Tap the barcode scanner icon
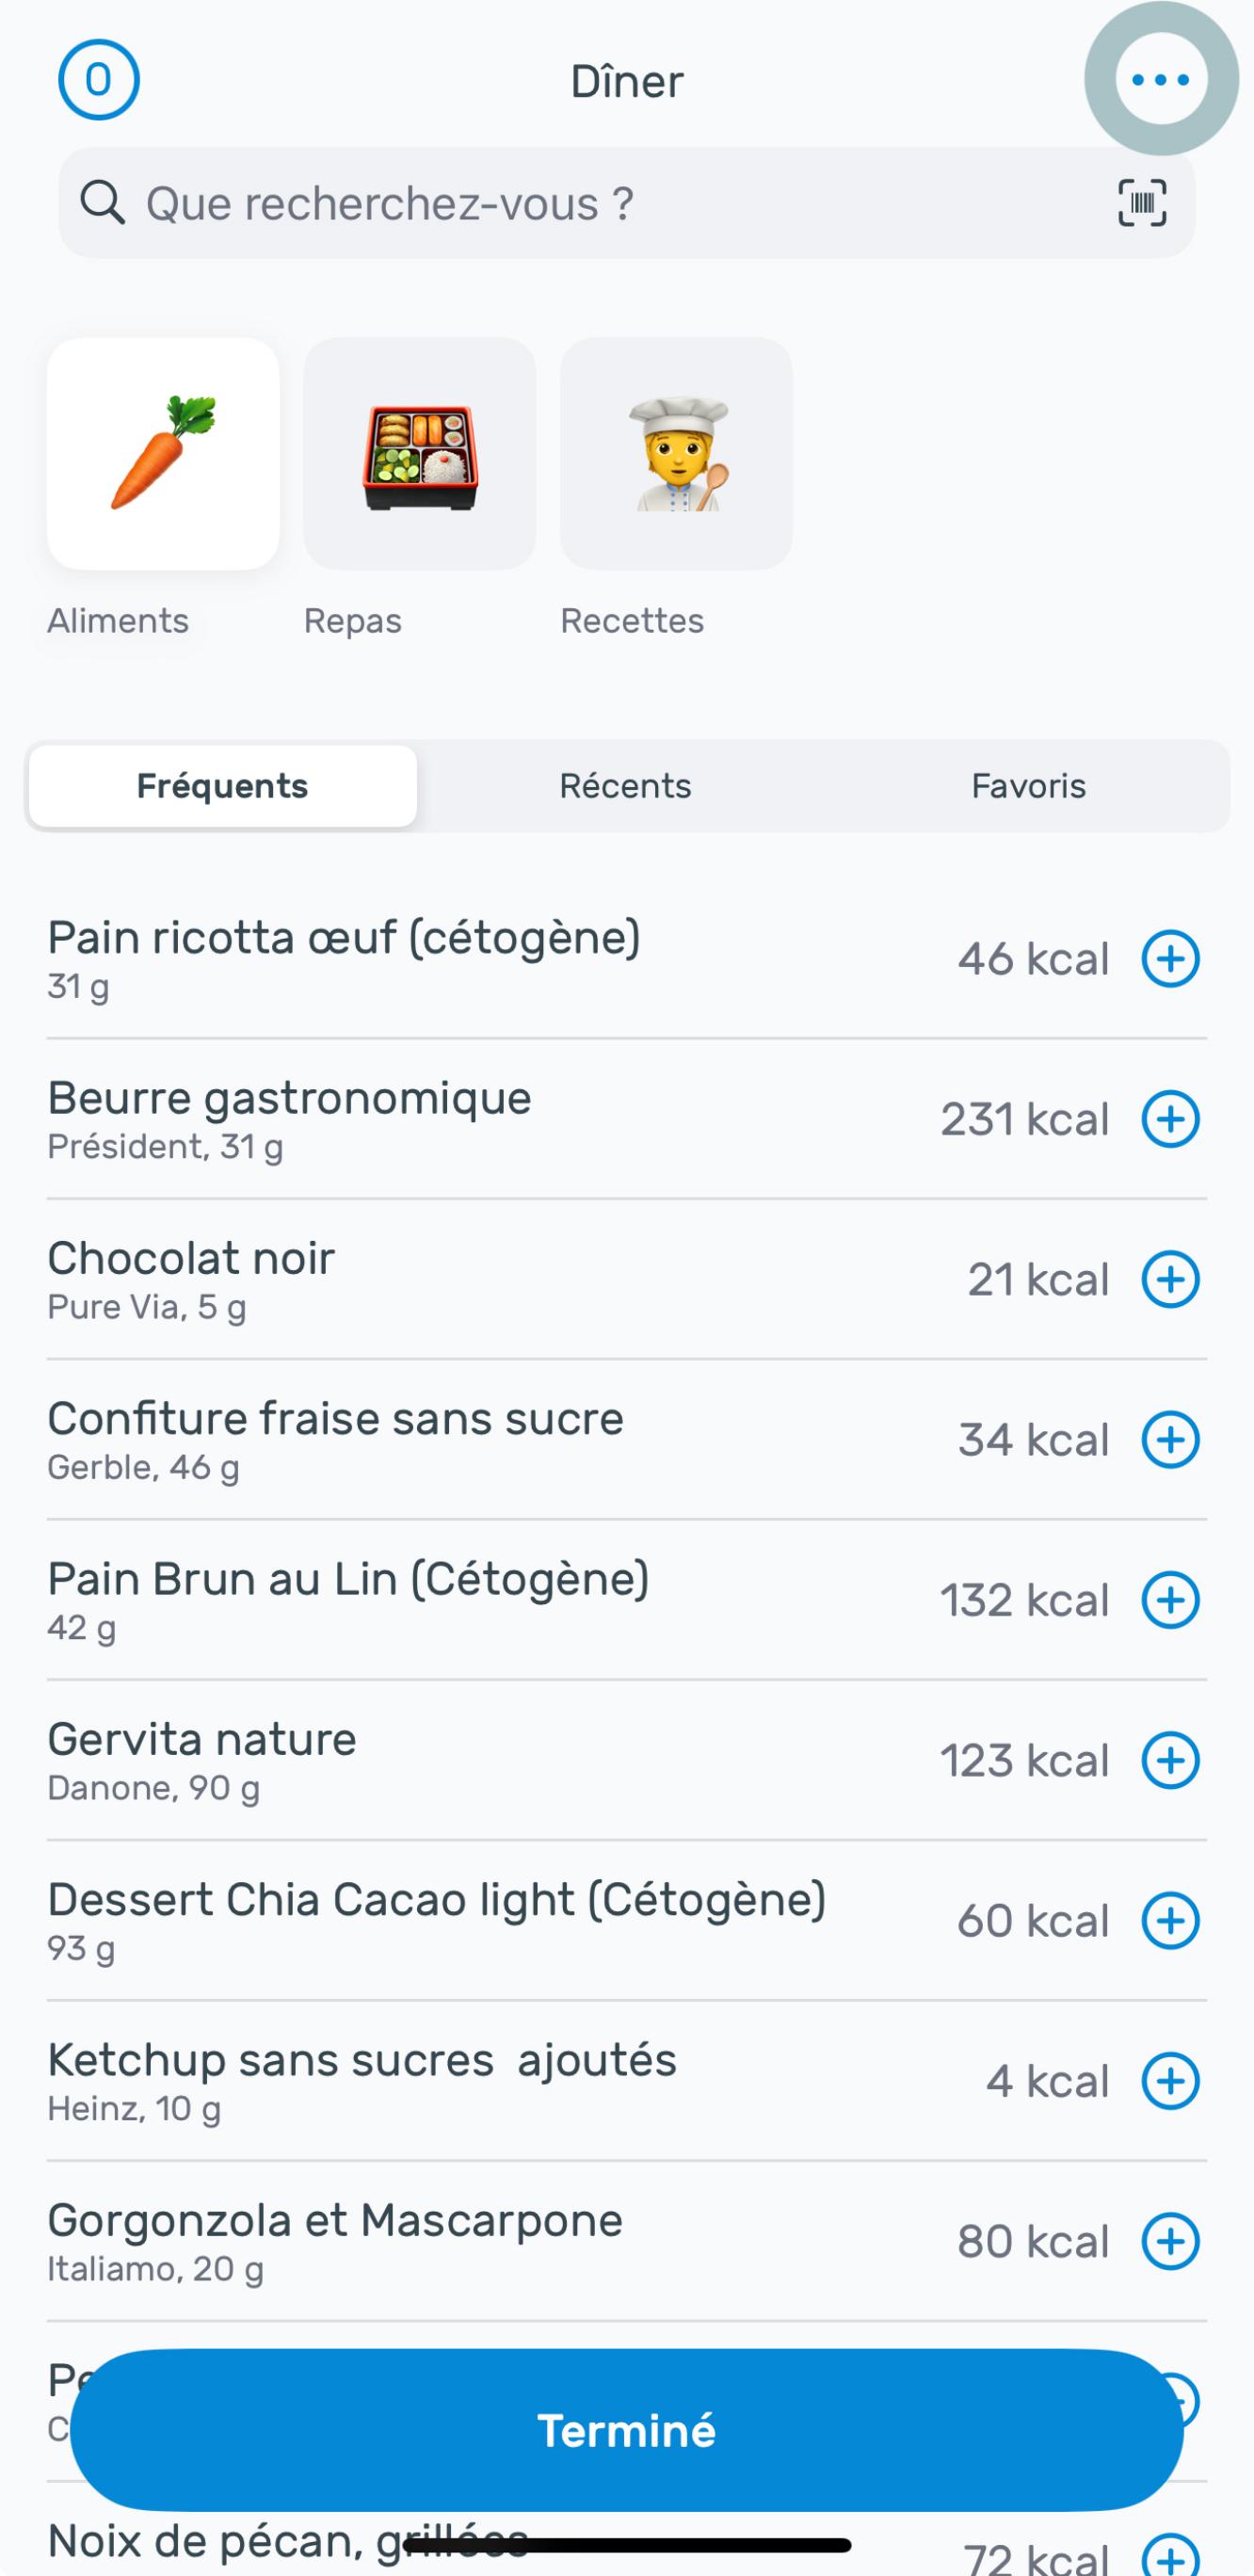Image resolution: width=1254 pixels, height=2576 pixels. 1142,204
